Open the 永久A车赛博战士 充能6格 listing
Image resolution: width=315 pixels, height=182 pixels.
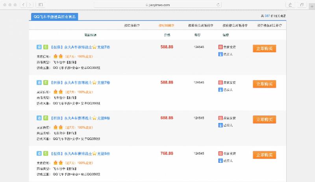coord(80,118)
